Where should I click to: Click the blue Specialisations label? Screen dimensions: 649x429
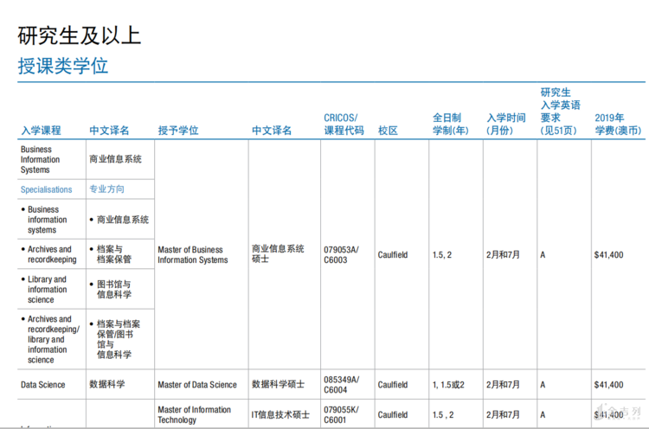(47, 189)
